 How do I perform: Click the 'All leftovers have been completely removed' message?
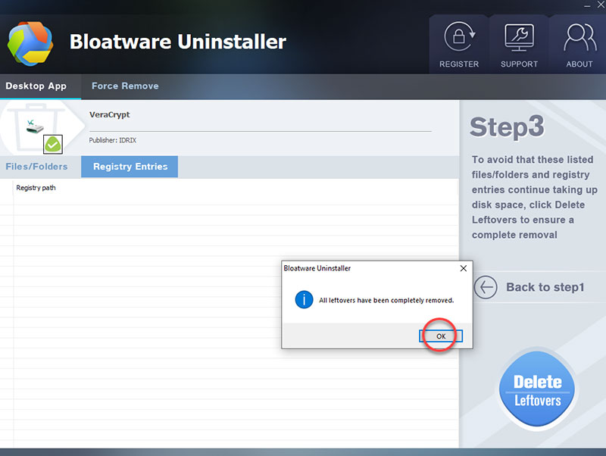386,300
